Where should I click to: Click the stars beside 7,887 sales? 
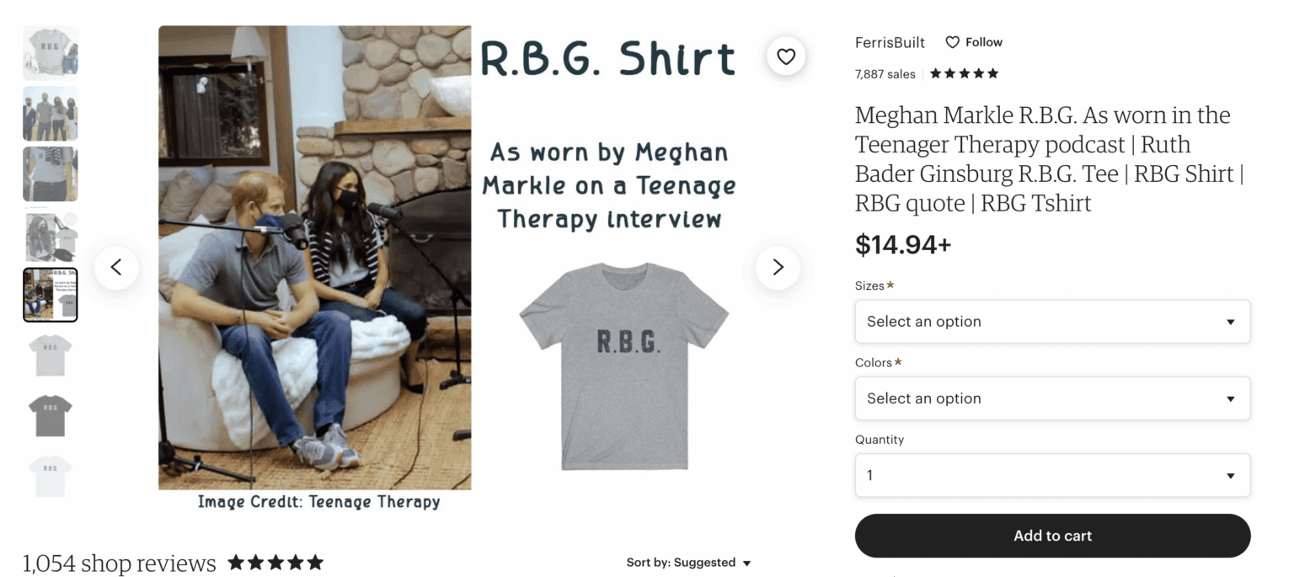click(963, 73)
